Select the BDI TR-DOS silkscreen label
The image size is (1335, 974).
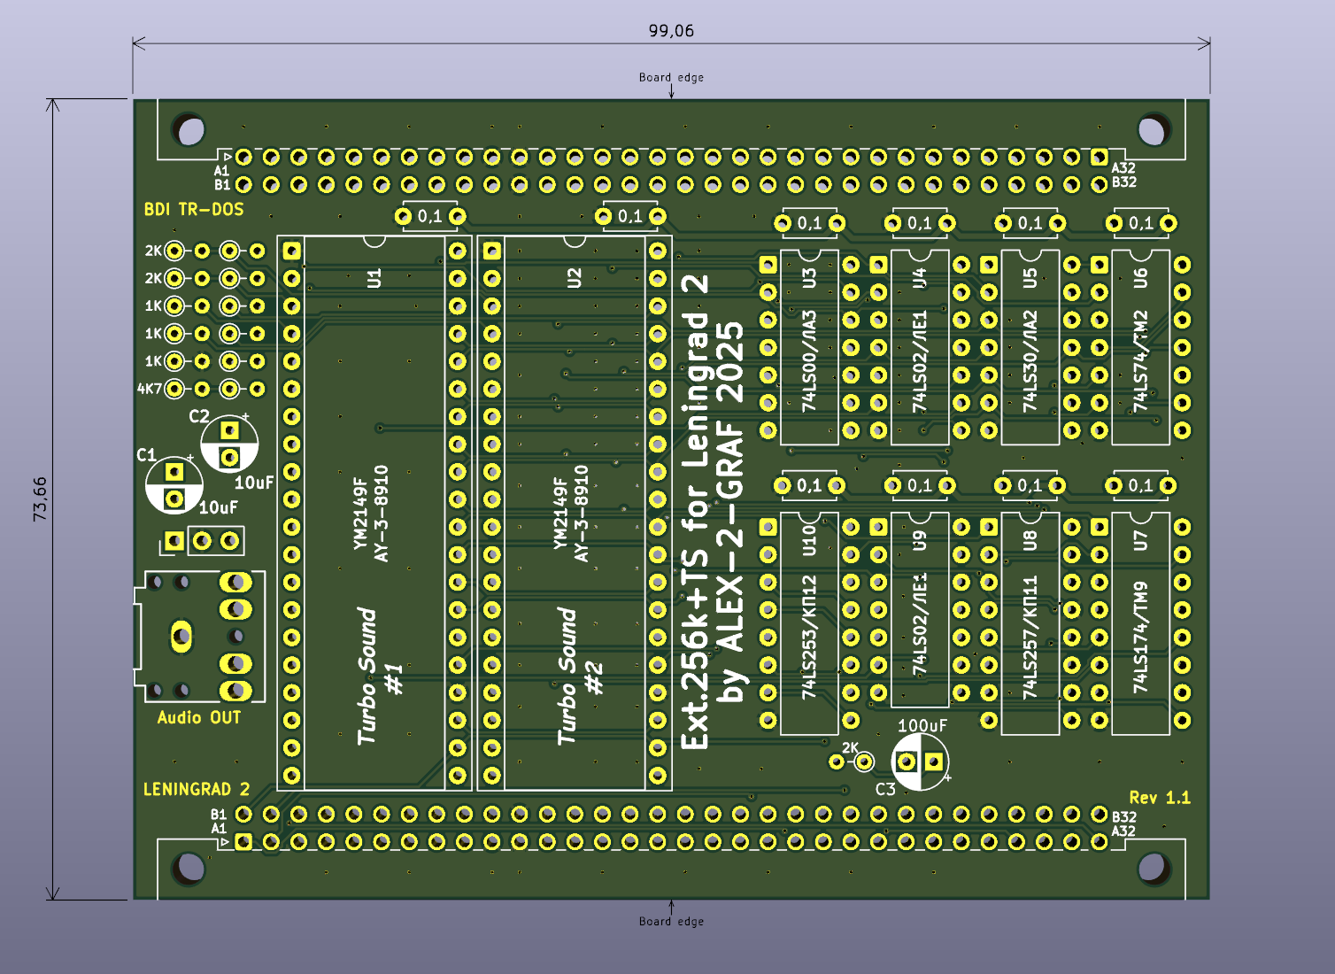pyautogui.click(x=194, y=210)
